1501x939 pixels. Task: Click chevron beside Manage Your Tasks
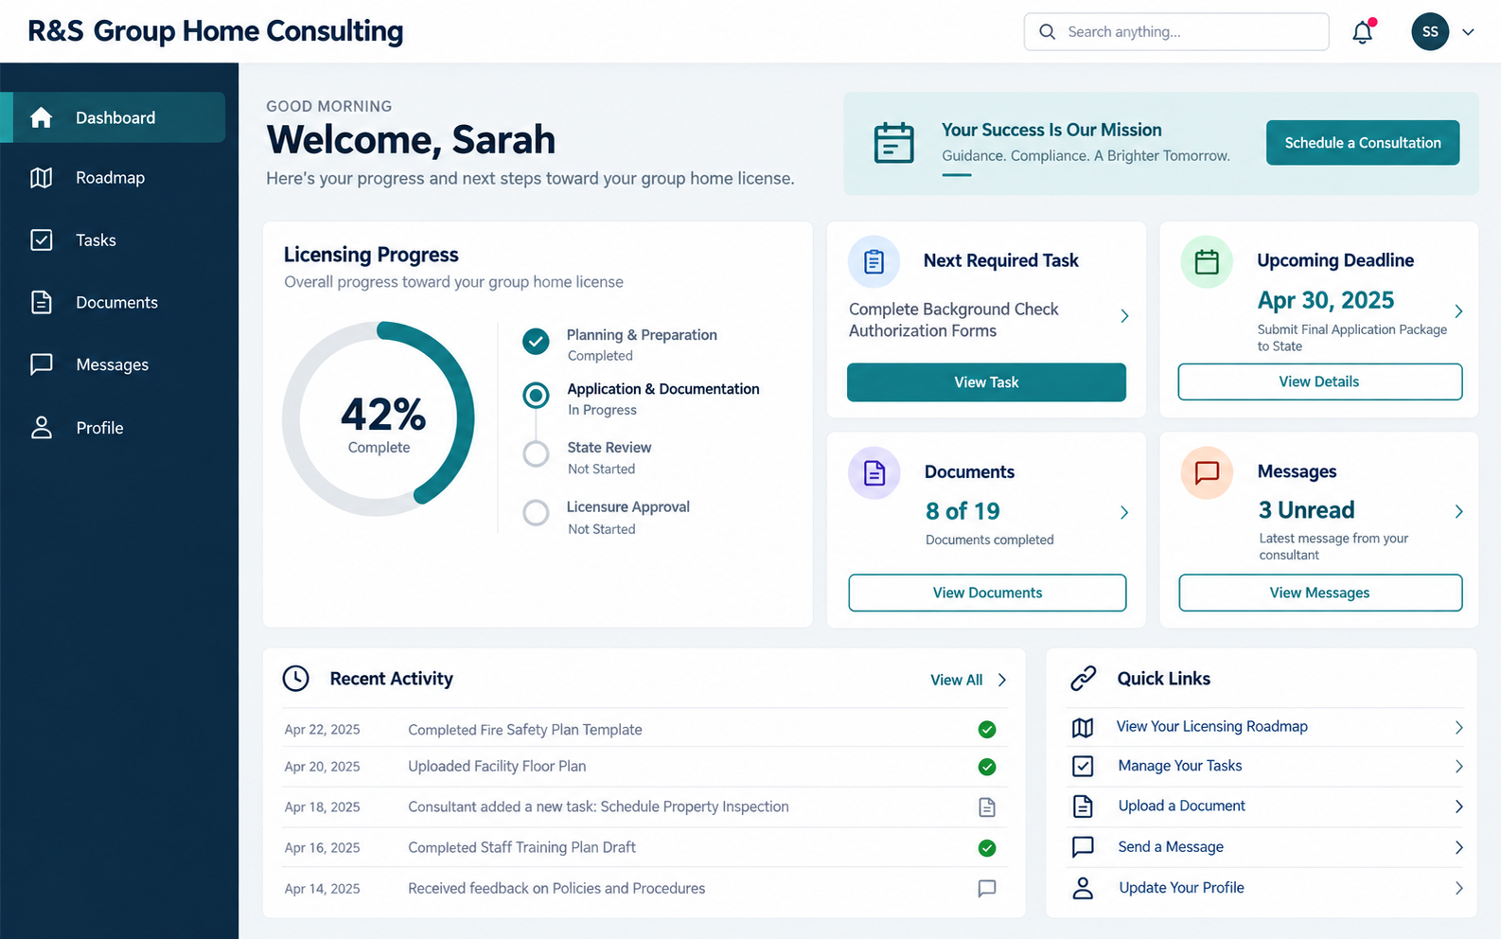1458,767
